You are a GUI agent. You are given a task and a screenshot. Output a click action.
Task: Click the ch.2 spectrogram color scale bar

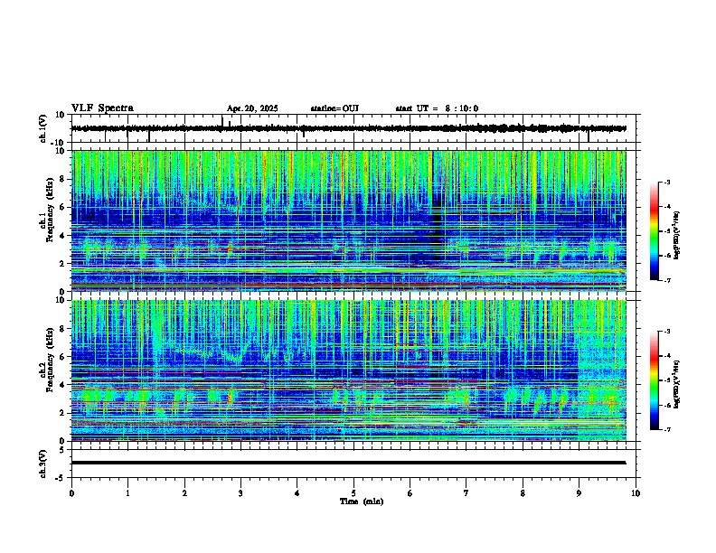point(654,380)
